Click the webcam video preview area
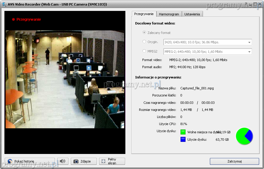264x169 pixels. 65,80
